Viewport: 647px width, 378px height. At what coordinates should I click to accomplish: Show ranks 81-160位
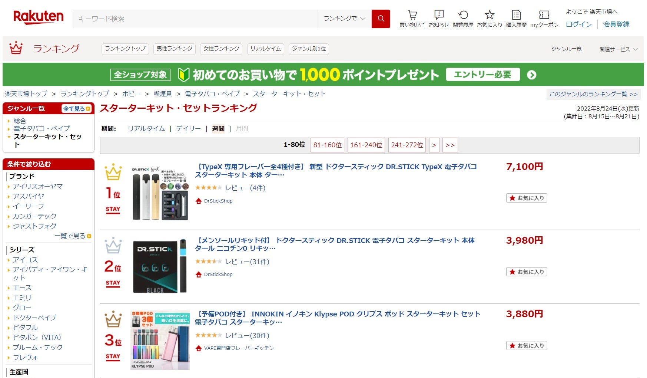[328, 145]
